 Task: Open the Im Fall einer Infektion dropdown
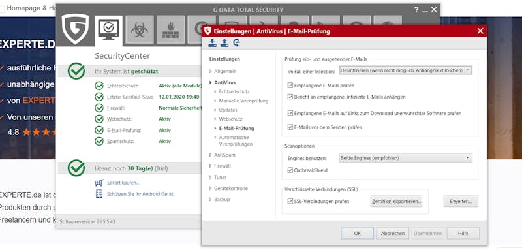(405, 70)
